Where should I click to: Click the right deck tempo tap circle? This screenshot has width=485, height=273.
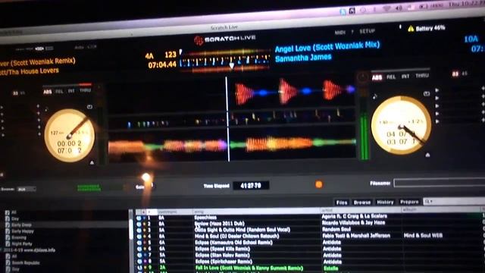tap(362, 77)
